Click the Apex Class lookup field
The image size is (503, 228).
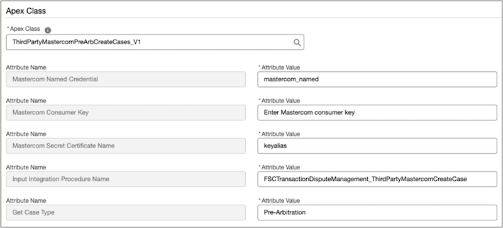pyautogui.click(x=155, y=42)
